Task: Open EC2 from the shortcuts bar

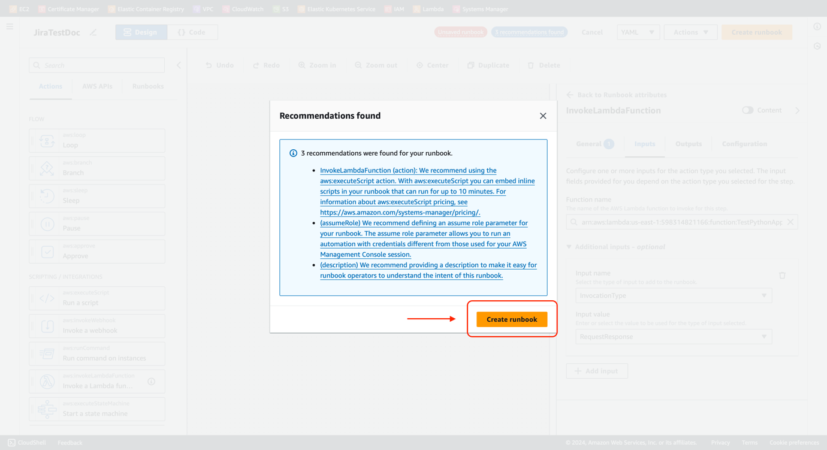Action: pos(19,9)
